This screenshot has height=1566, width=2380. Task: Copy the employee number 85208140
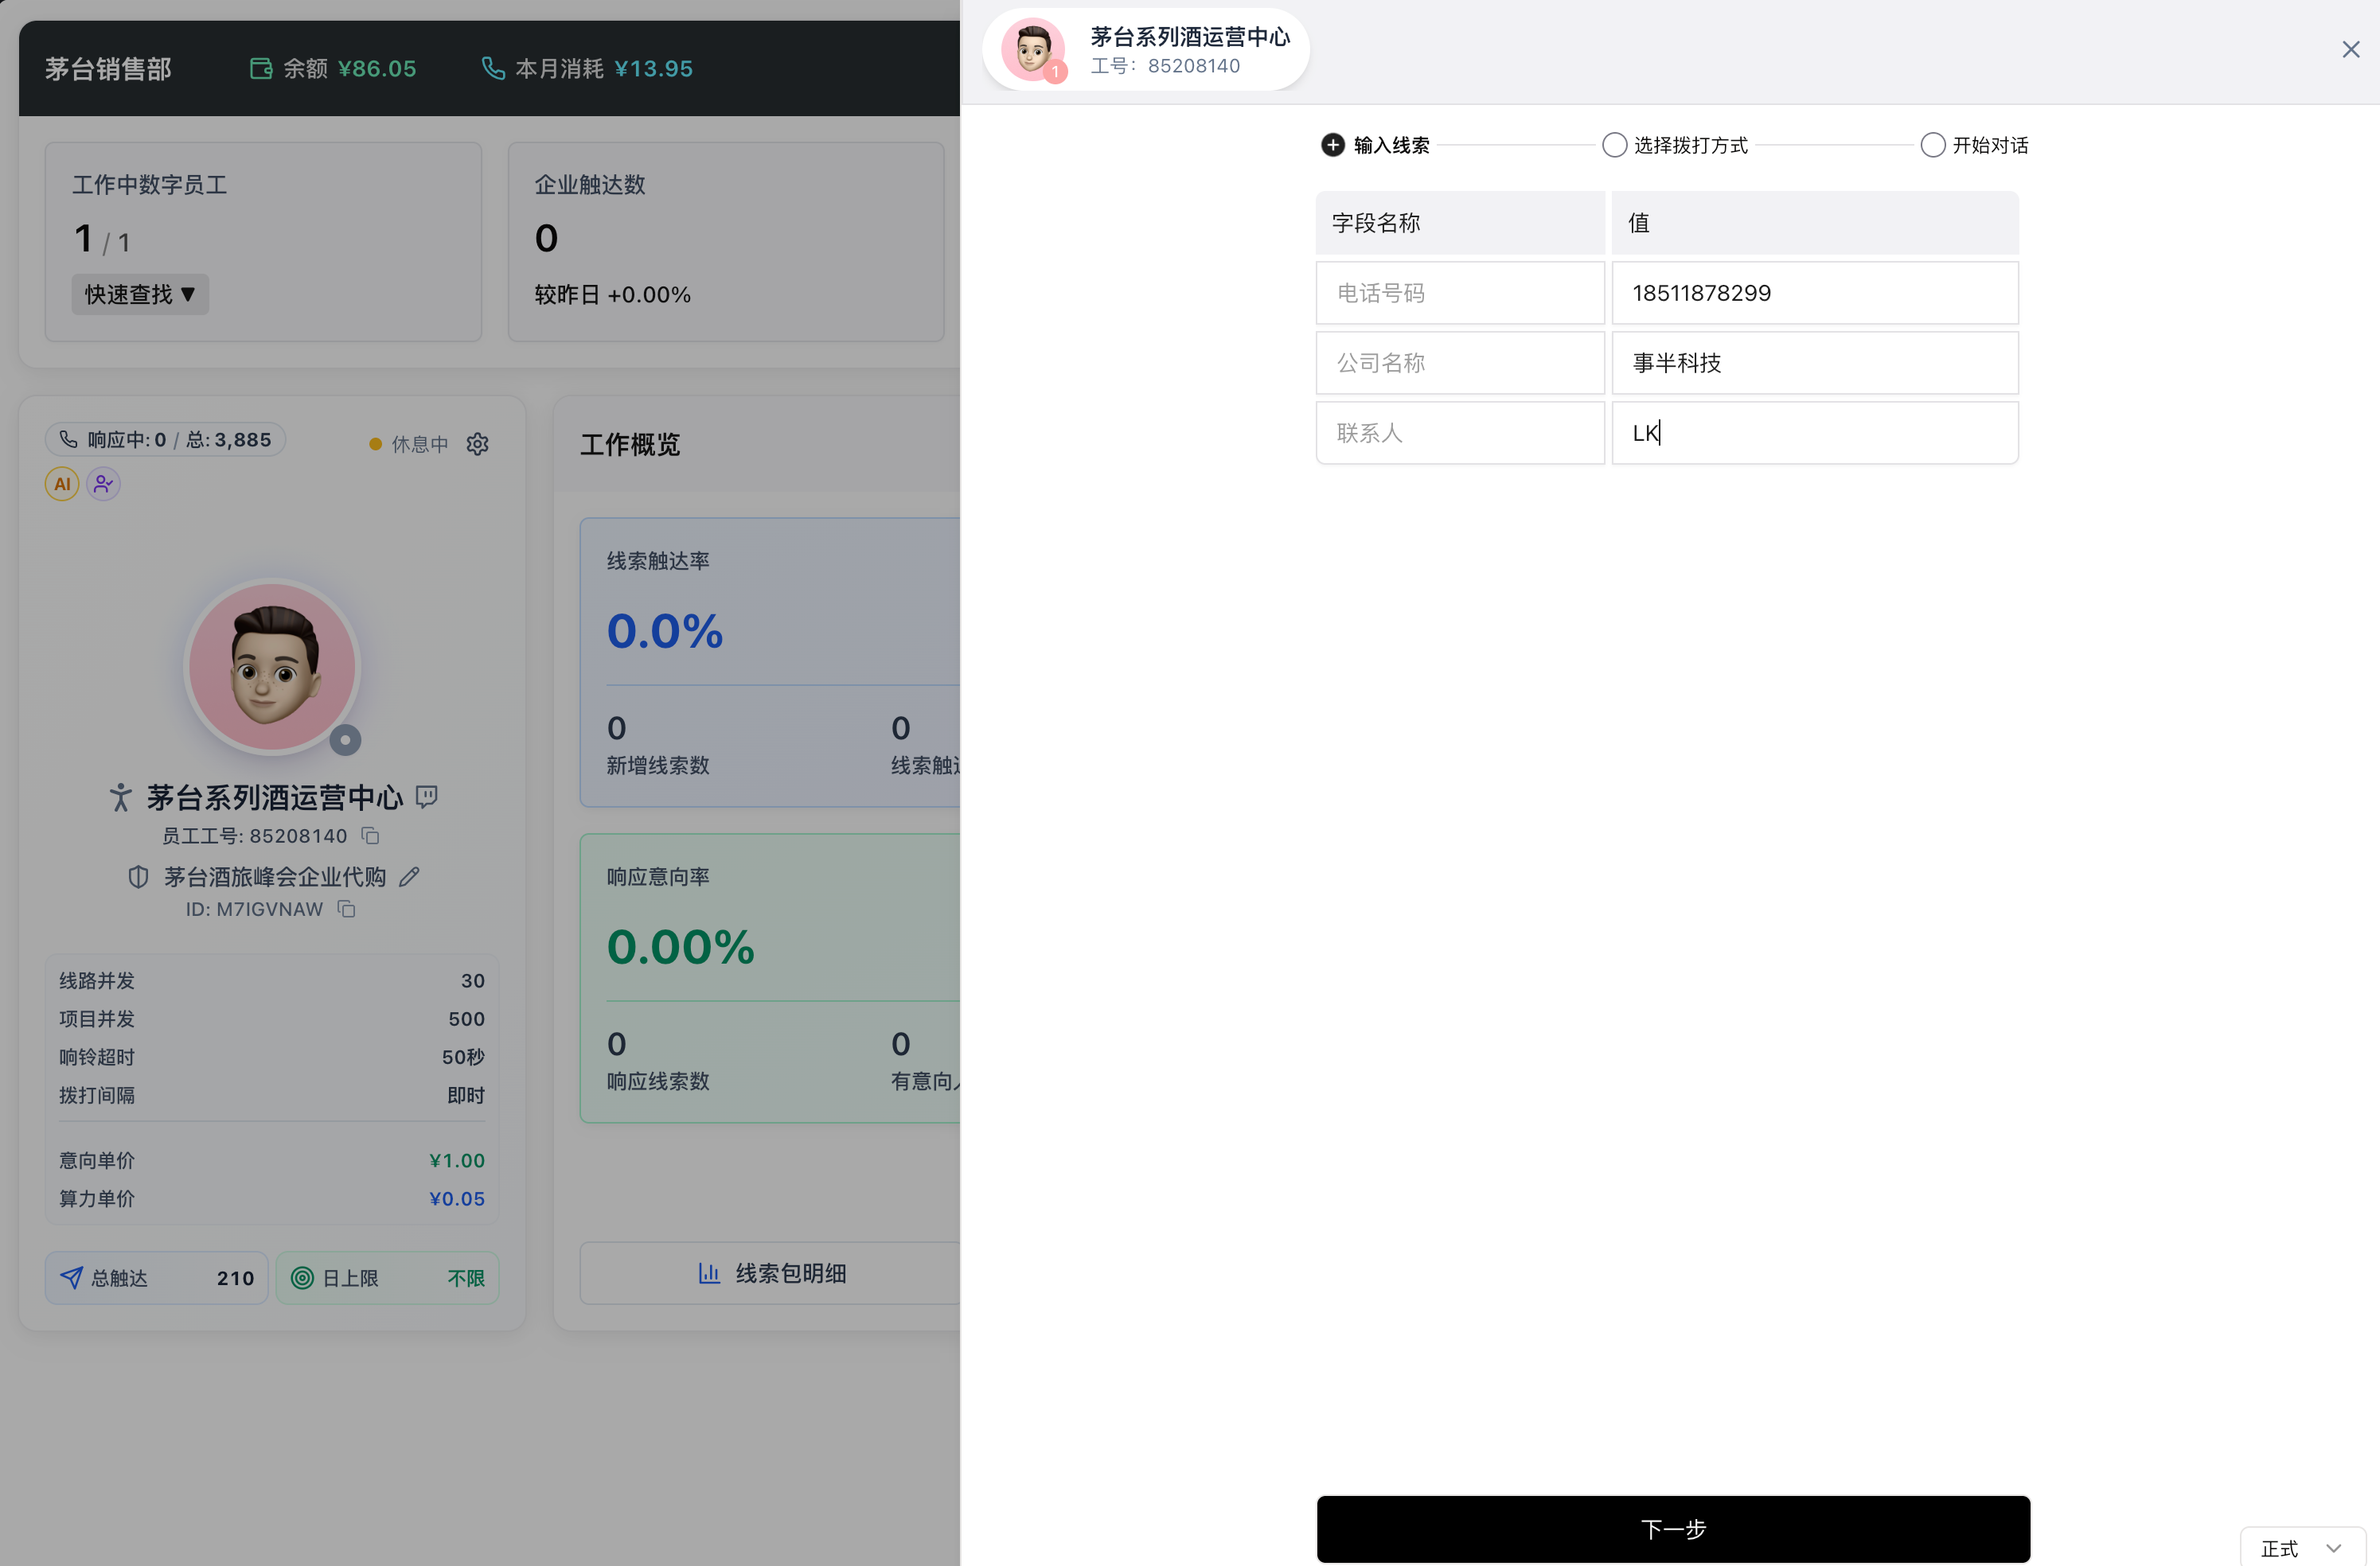click(370, 836)
